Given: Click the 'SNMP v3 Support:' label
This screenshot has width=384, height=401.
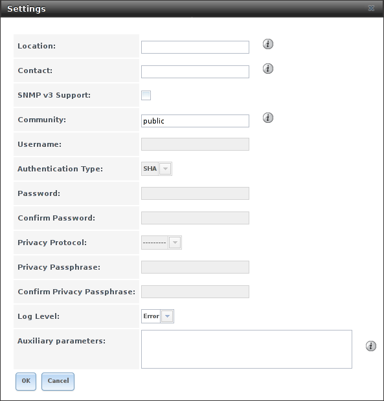Looking at the screenshot, I should tap(54, 95).
